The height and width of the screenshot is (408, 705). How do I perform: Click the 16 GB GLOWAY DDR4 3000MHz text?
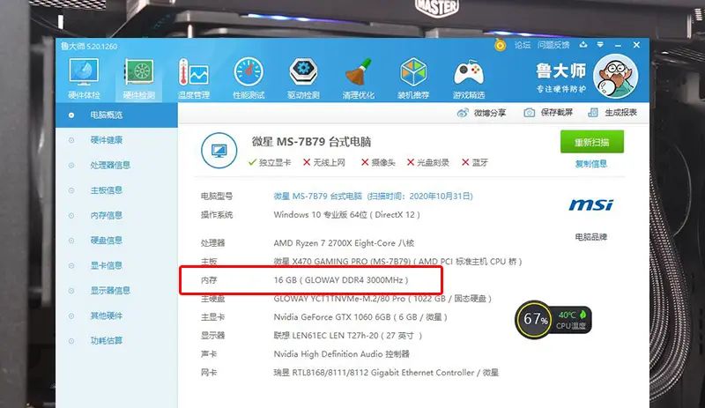(341, 280)
